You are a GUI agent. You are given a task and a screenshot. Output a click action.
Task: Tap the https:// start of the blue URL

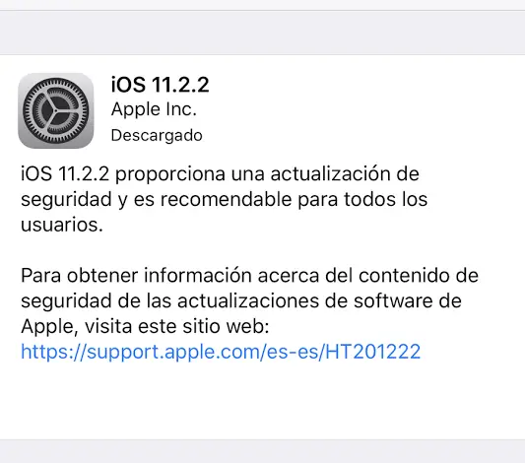pos(53,352)
